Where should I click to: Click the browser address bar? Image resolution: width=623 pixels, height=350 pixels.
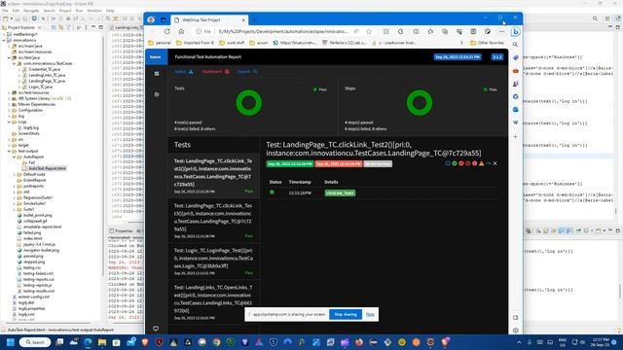pos(283,31)
